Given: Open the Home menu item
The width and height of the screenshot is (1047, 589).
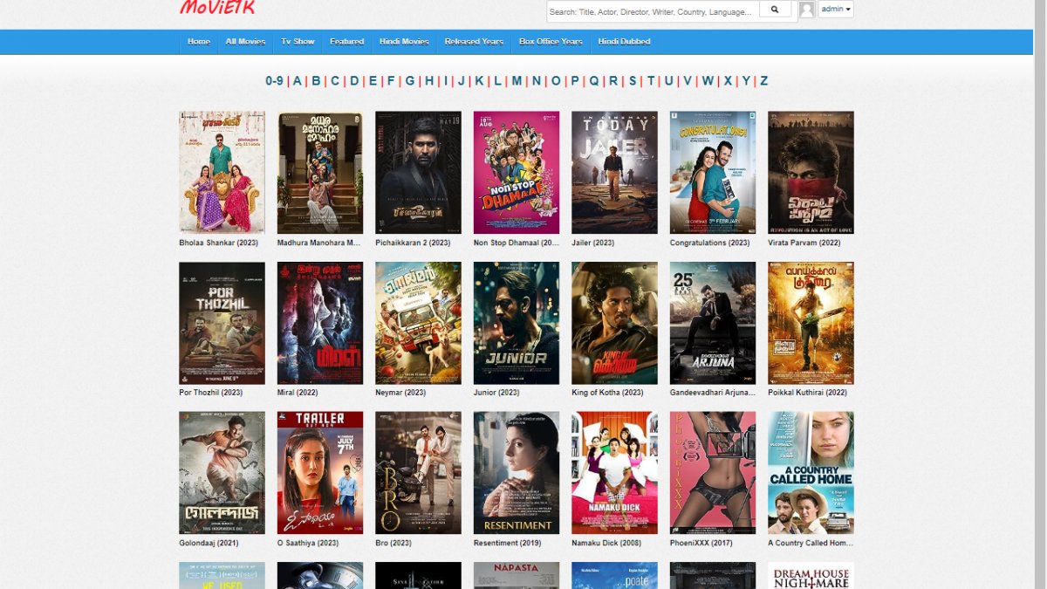Looking at the screenshot, I should click(x=199, y=42).
